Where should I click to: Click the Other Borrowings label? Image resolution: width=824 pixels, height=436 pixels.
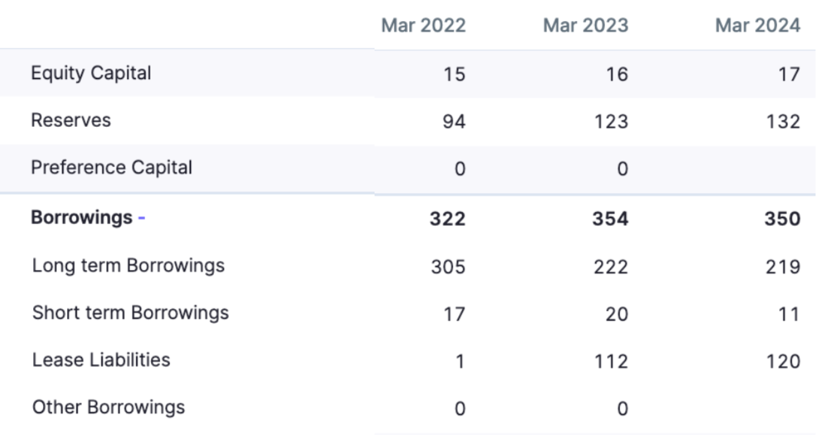click(x=109, y=407)
